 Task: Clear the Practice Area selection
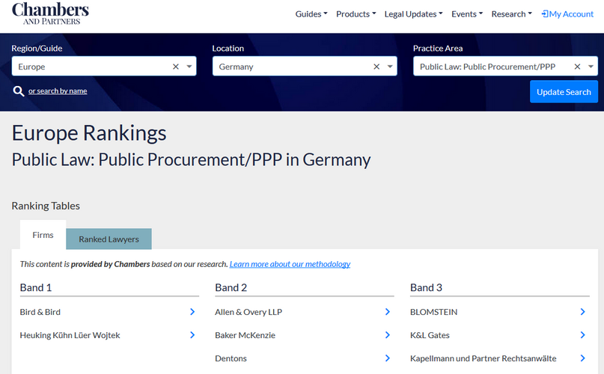click(x=577, y=67)
